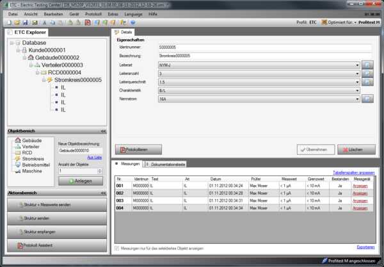Image resolution: width=384 pixels, height=267 pixels.
Task: Click the blue help icon in toolbar
Action: click(x=132, y=22)
